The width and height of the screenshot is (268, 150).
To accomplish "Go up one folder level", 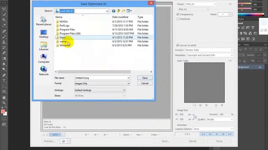I will point(118,11).
